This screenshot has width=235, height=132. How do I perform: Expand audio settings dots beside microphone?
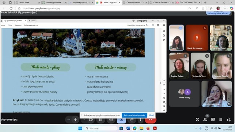(x=69, y=120)
